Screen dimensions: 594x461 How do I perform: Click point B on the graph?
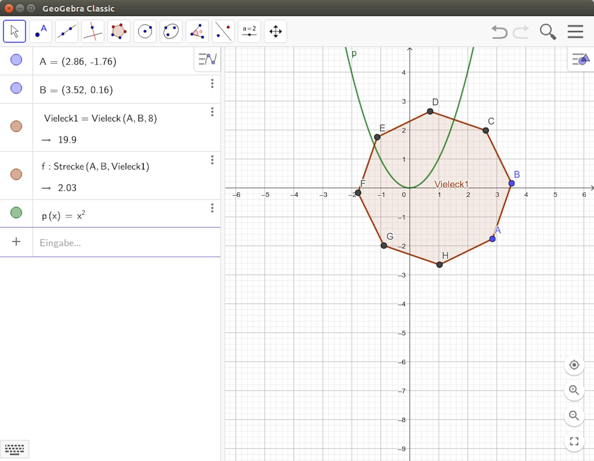coord(512,183)
